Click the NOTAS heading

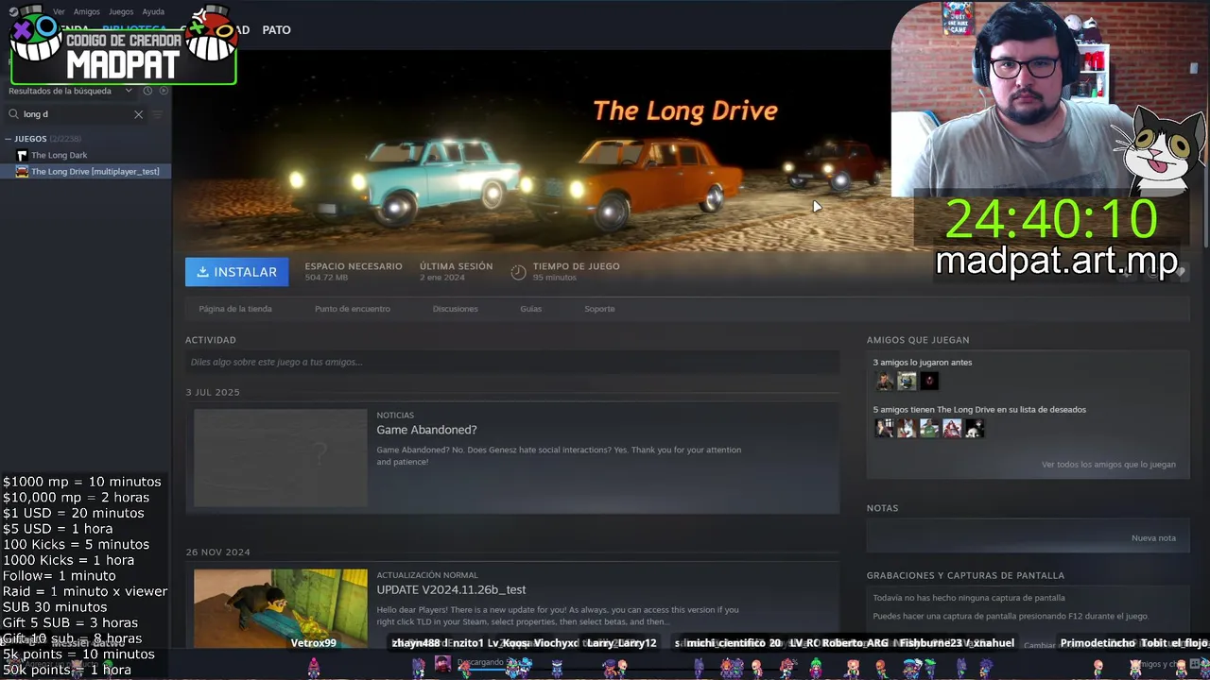(882, 508)
